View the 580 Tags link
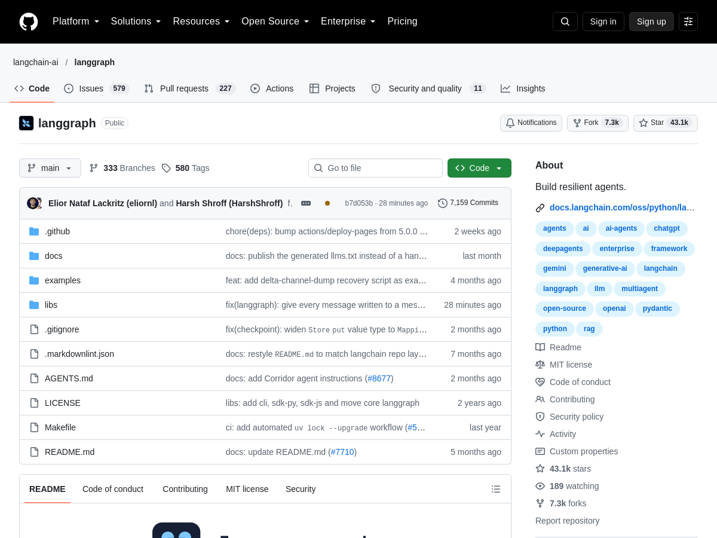The image size is (717, 538). [x=186, y=168]
